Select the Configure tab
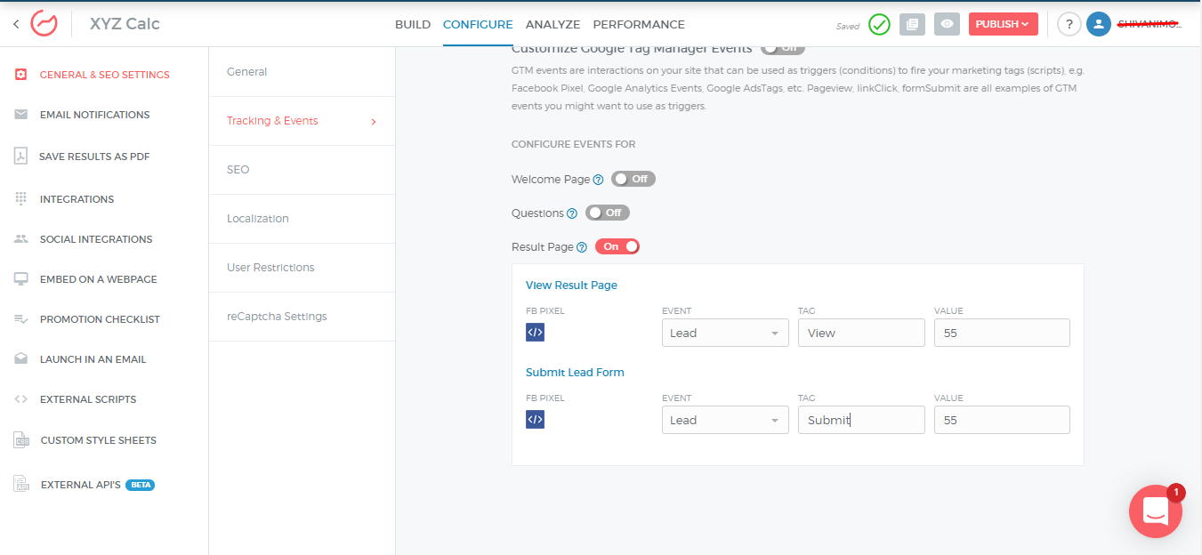Viewport: 1202px width, 555px height. pos(478,25)
